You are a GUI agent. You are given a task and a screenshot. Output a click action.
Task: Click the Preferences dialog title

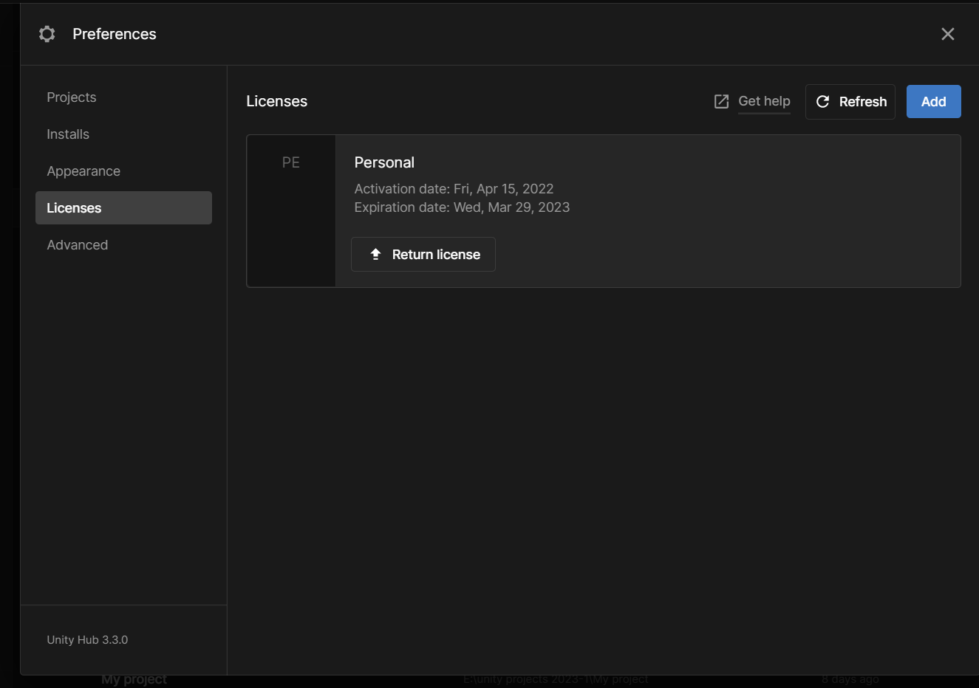[115, 34]
